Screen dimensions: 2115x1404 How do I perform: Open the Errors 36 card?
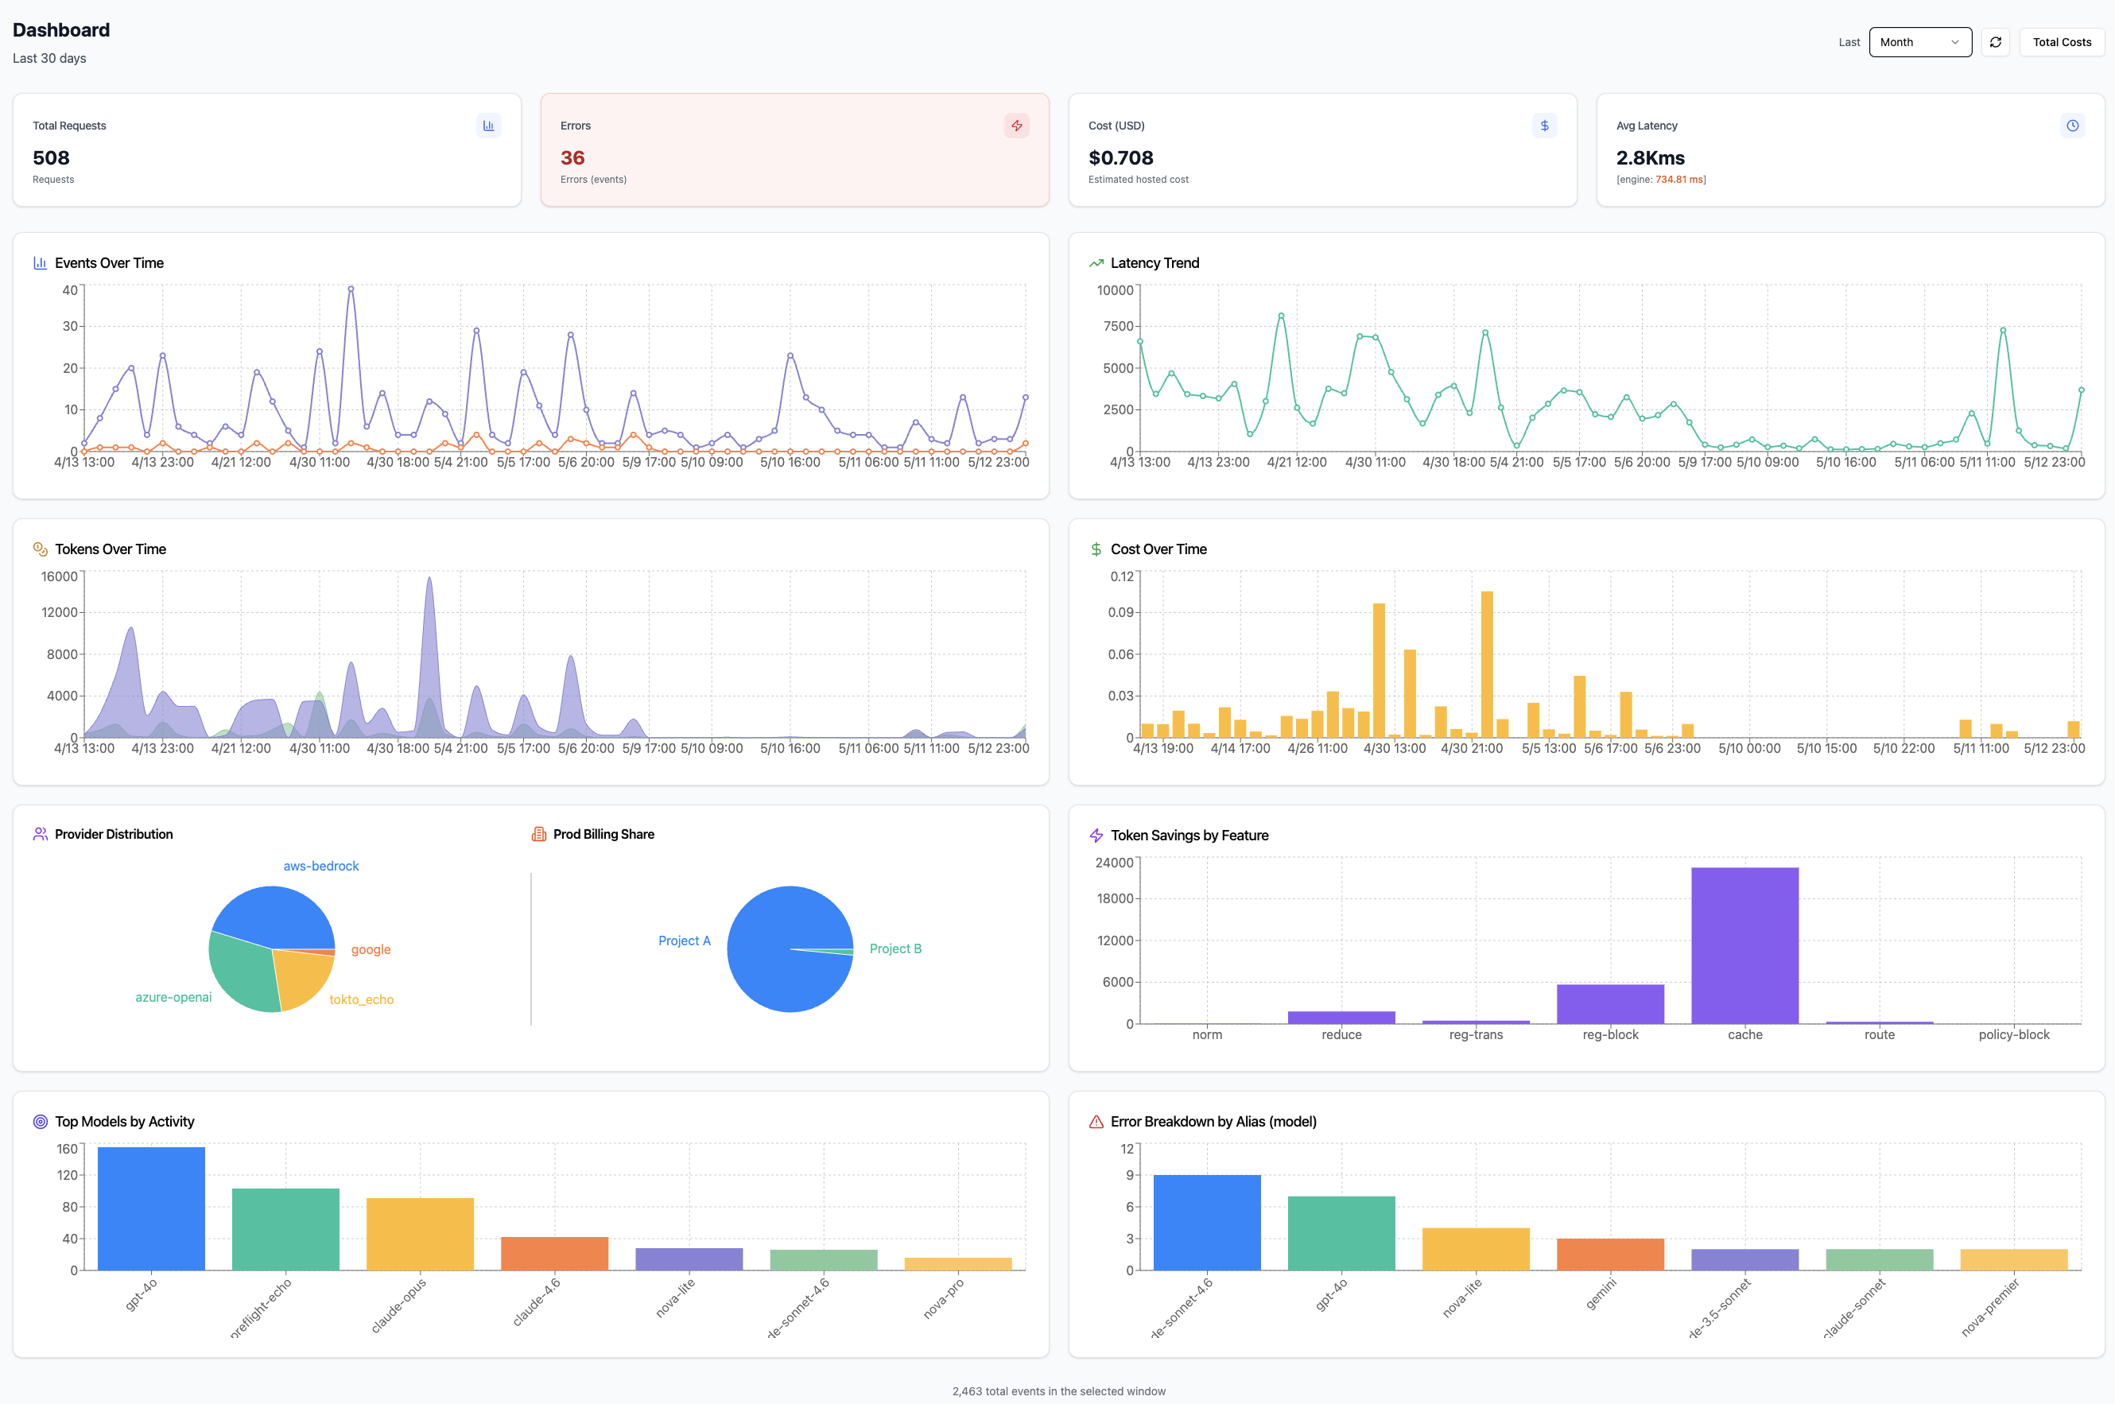point(795,149)
